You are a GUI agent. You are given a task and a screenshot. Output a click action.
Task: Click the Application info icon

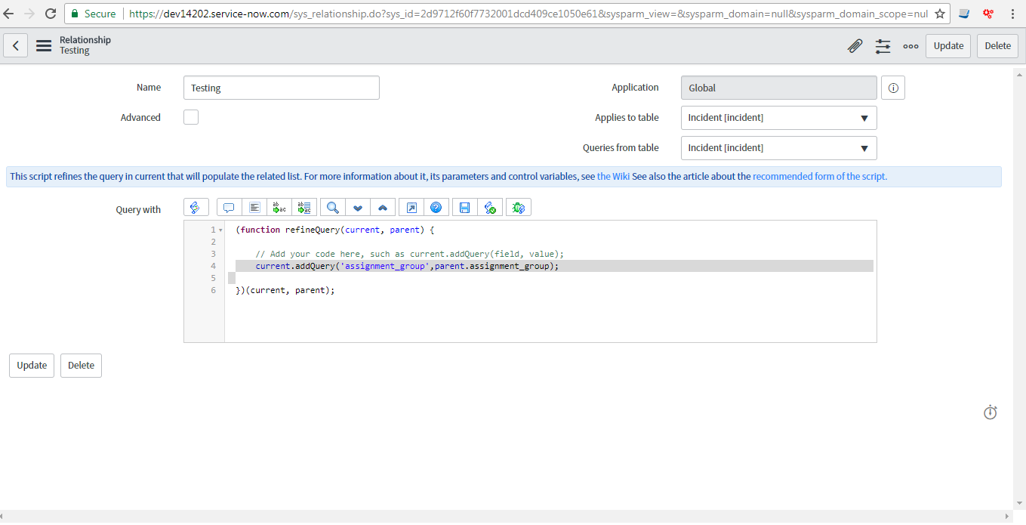click(x=893, y=88)
